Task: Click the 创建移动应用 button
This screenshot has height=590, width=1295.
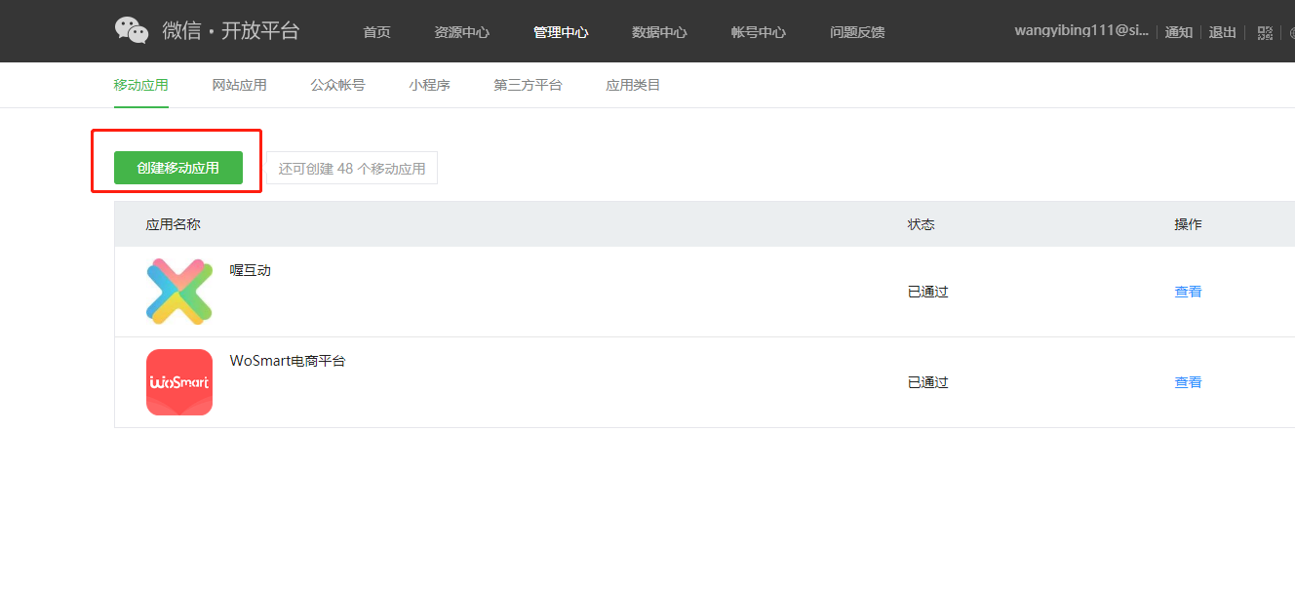Action: tap(178, 168)
